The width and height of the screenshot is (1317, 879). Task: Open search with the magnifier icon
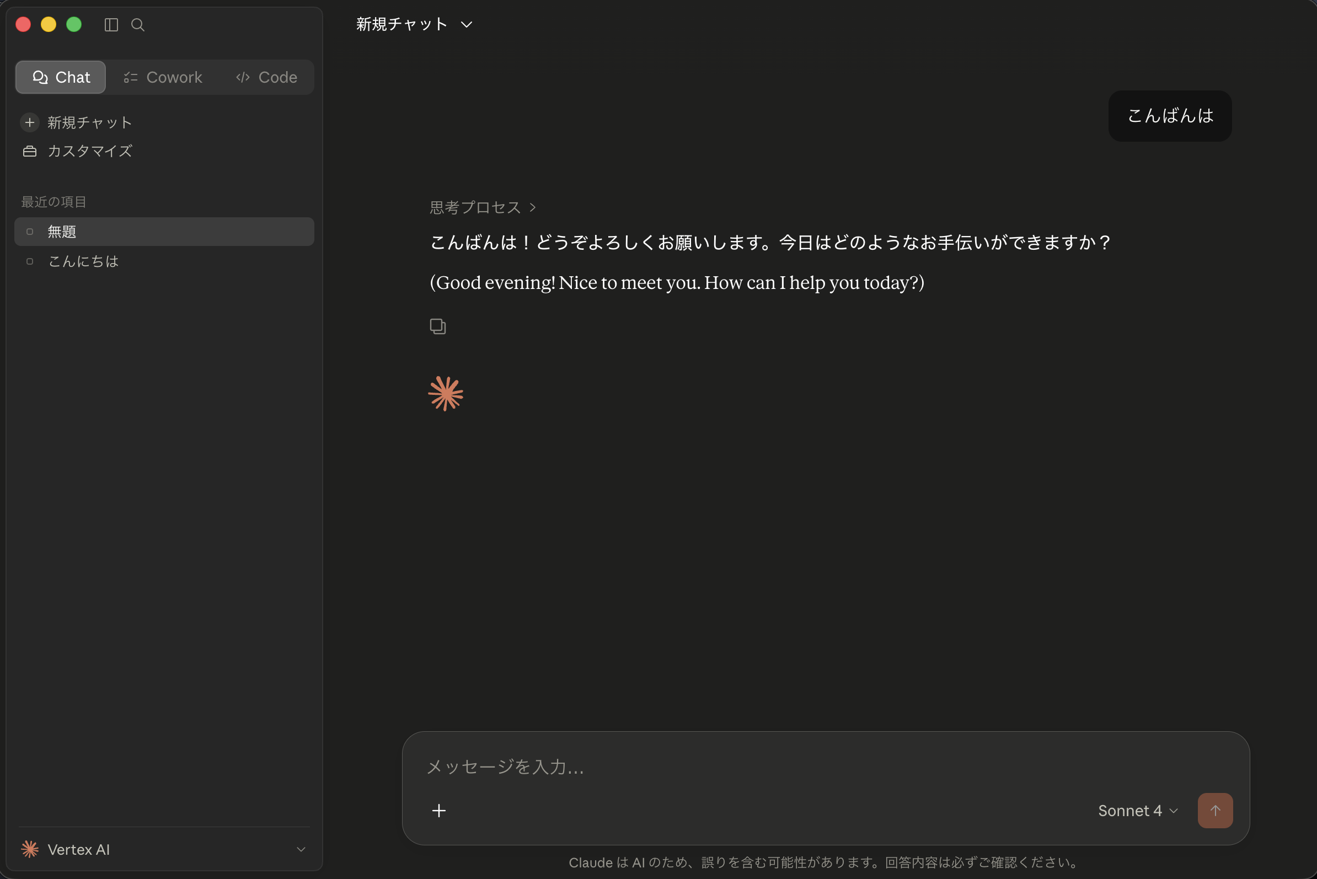point(137,25)
